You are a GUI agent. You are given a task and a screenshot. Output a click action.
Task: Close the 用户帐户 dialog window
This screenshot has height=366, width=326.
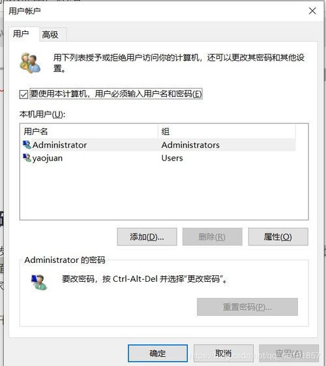(x=312, y=10)
